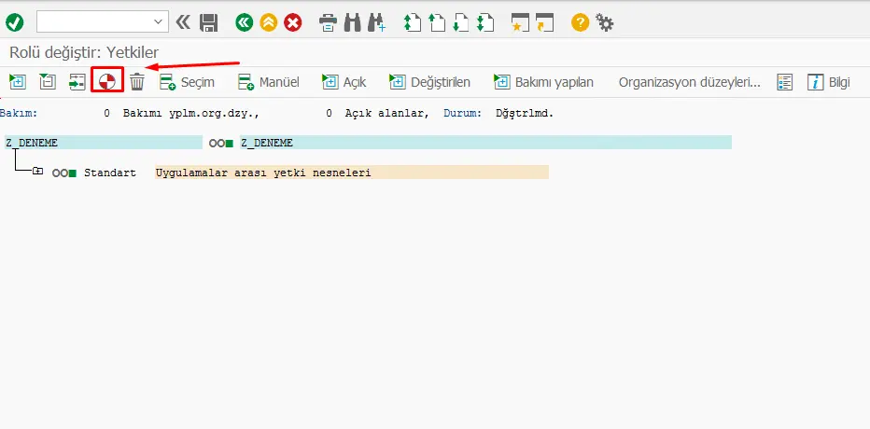Click inside the command input field
870x429 pixels.
click(x=91, y=21)
